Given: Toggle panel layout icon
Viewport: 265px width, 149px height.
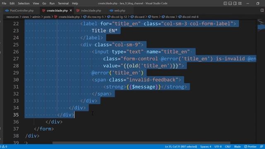Looking at the screenshot, I should pyautogui.click(x=230, y=3).
